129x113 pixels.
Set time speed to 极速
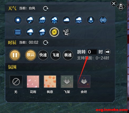pos(68,55)
